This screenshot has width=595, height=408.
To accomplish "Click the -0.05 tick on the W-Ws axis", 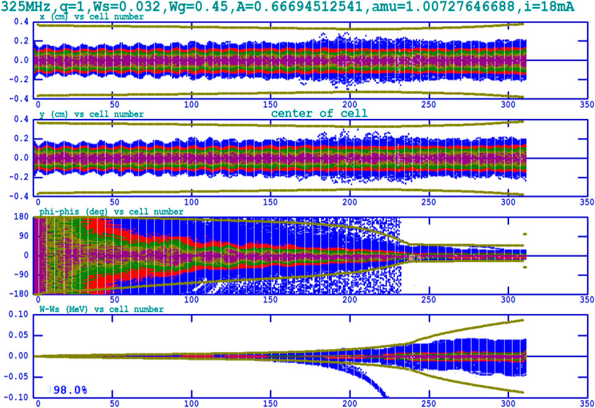I will coord(16,377).
